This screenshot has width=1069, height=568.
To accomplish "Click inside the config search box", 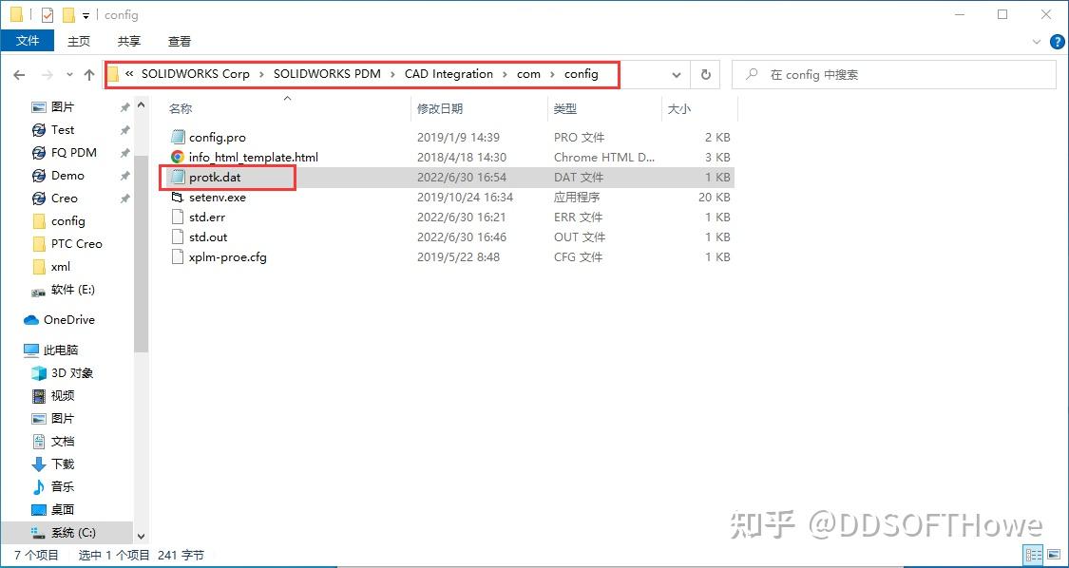I will (x=893, y=74).
